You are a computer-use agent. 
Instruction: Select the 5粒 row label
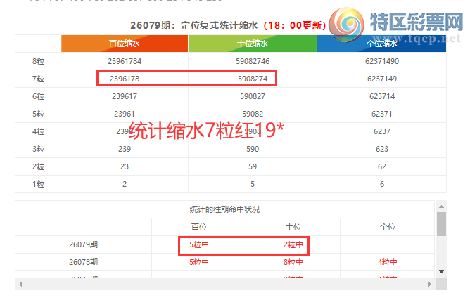tap(39, 114)
